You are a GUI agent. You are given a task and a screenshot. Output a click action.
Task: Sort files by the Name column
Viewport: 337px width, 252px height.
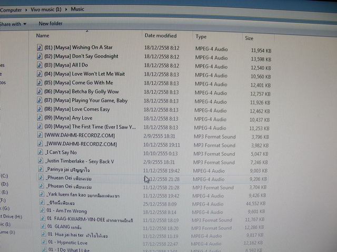[x=43, y=36]
